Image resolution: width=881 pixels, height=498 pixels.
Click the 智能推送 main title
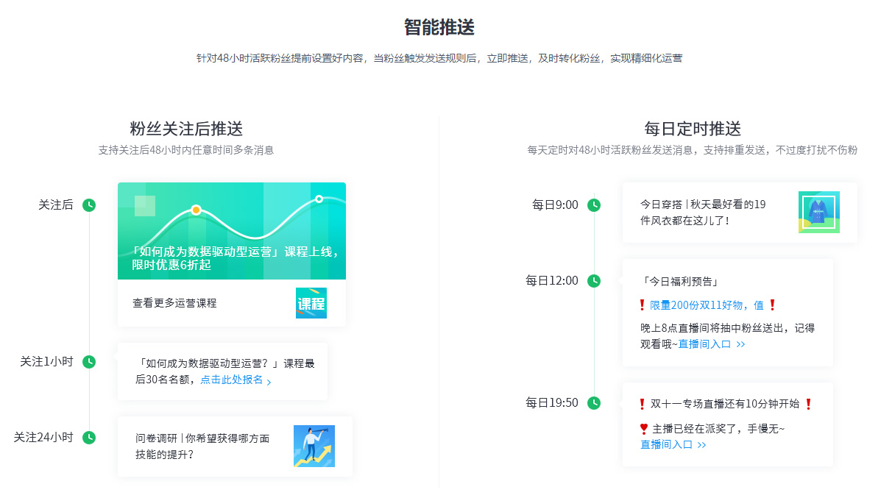[439, 27]
